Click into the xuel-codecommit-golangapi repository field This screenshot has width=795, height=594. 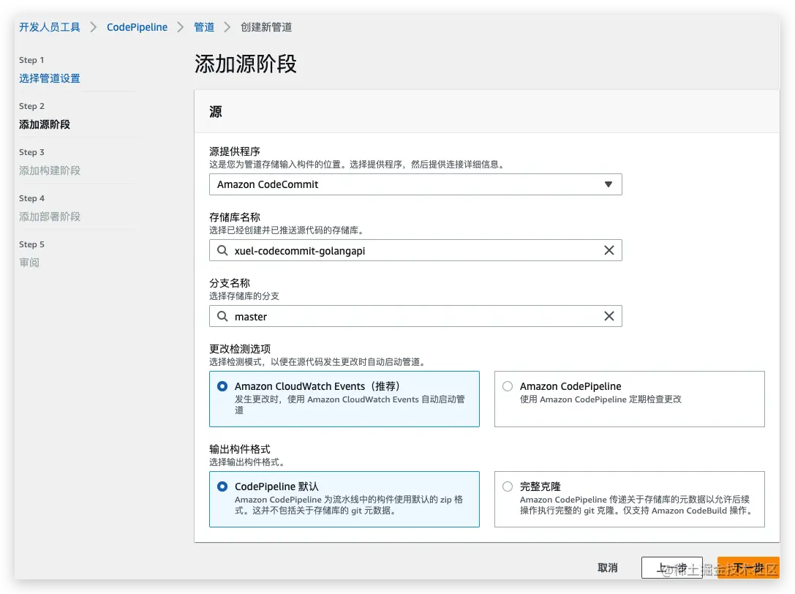tap(415, 251)
